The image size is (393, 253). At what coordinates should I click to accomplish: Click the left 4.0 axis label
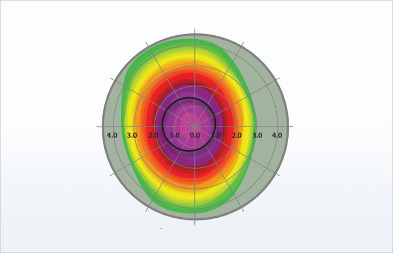click(x=112, y=136)
